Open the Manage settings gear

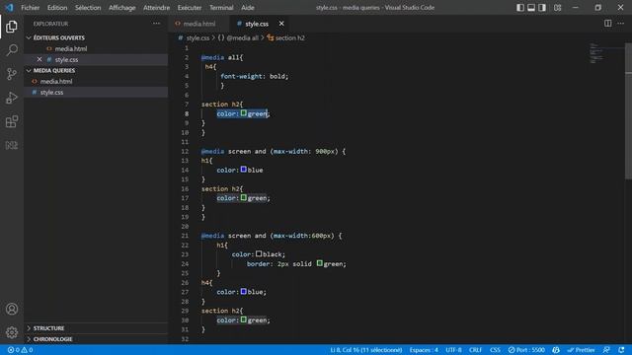tap(12, 332)
